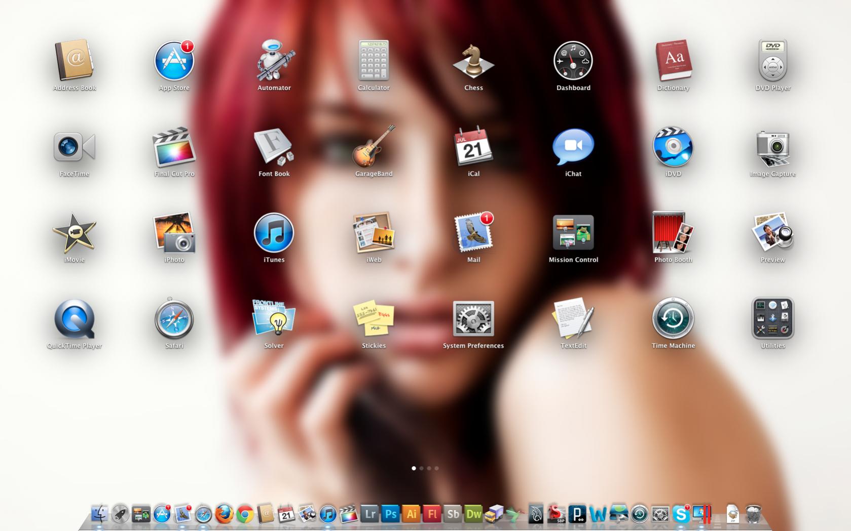Launch App Store from the Launchpad grid

point(174,61)
